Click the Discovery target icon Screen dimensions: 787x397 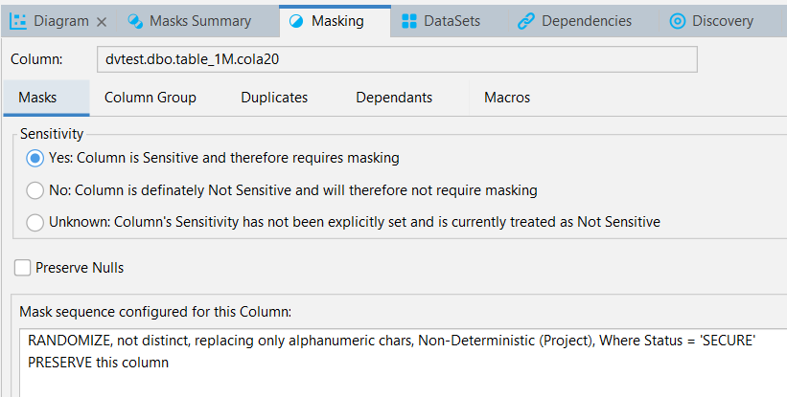(x=677, y=21)
